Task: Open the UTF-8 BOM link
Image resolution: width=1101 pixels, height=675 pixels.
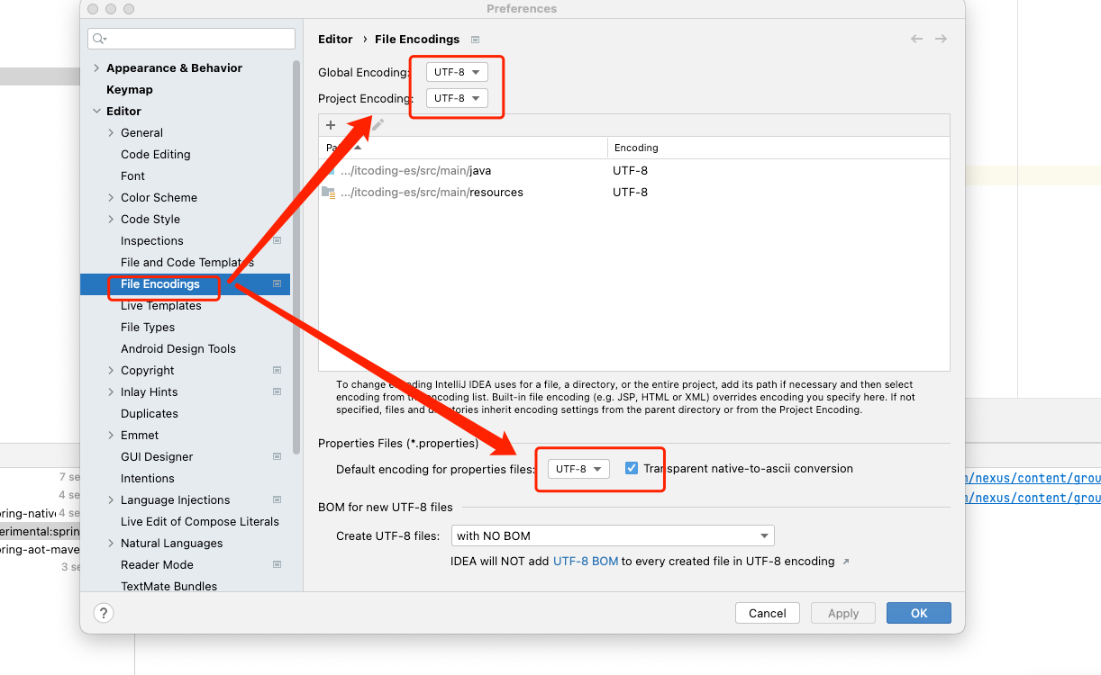Action: coord(586,561)
